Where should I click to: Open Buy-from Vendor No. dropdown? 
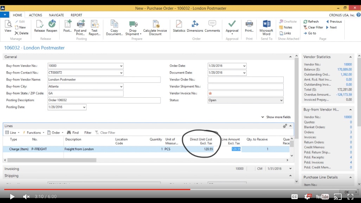click(121, 66)
